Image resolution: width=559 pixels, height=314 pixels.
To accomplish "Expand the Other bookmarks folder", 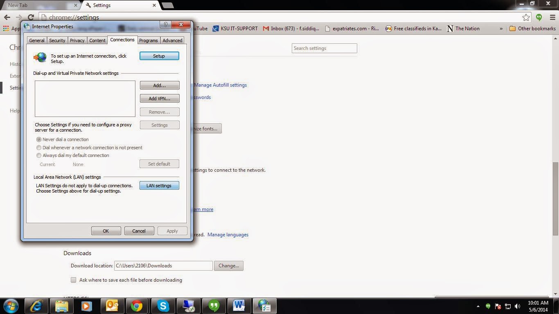I will pos(528,28).
